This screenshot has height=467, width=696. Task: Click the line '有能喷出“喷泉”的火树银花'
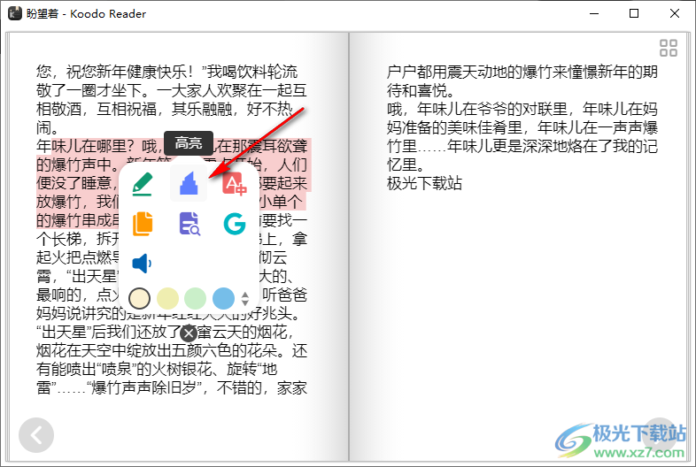coord(157,369)
